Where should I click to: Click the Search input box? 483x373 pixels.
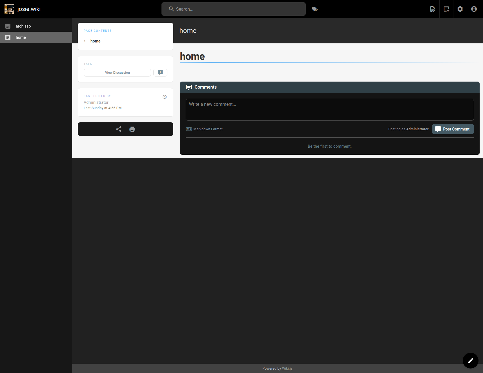coord(233,9)
